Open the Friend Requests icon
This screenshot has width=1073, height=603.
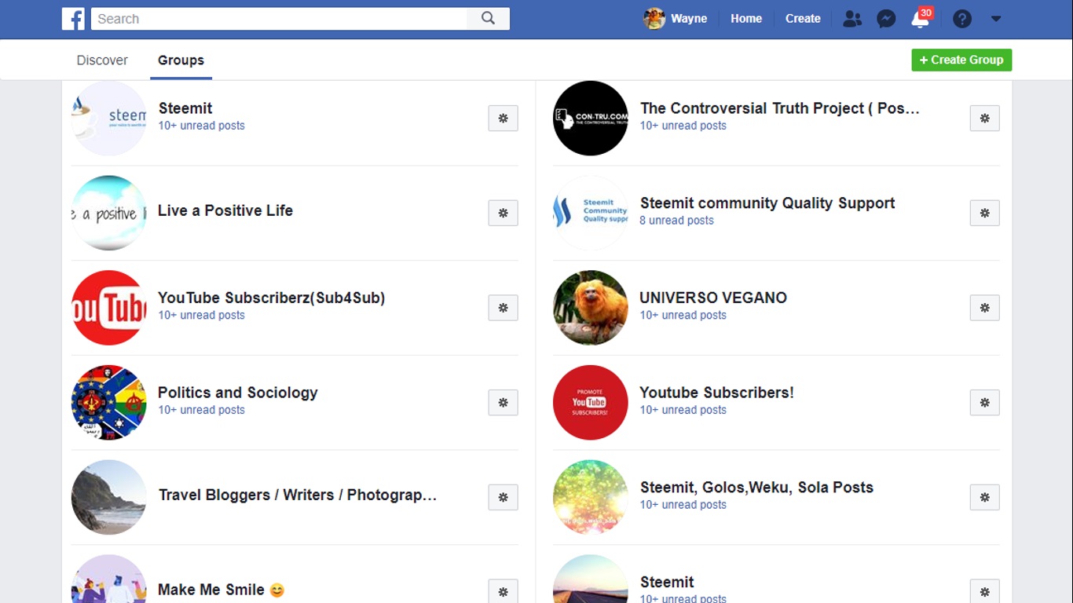tap(852, 19)
